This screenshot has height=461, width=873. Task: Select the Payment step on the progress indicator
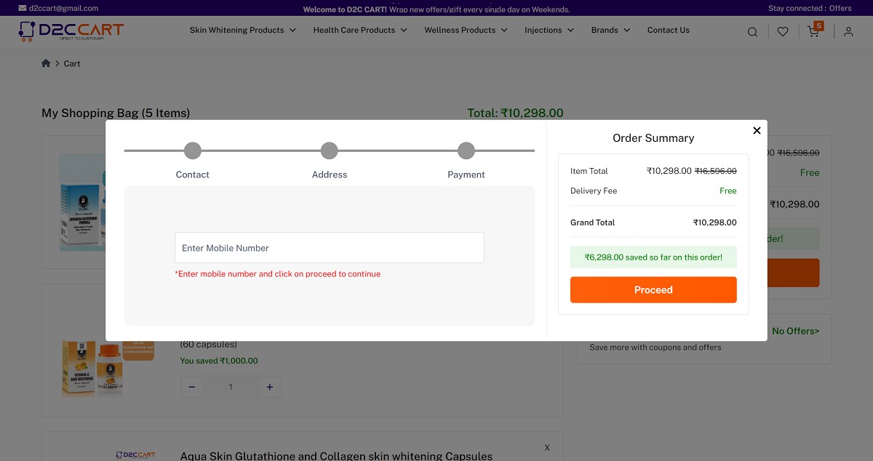coord(466,151)
